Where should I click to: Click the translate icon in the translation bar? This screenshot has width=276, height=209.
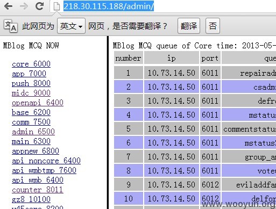click(x=11, y=26)
